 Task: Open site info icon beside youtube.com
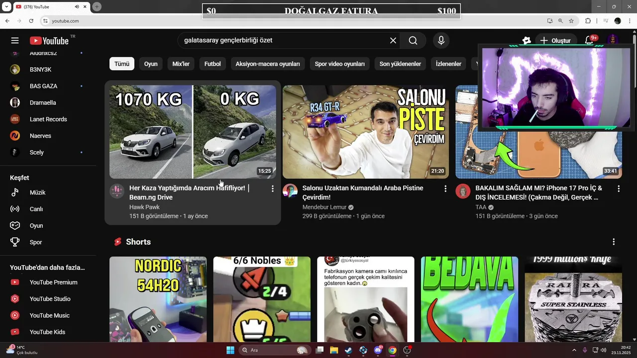[45, 21]
